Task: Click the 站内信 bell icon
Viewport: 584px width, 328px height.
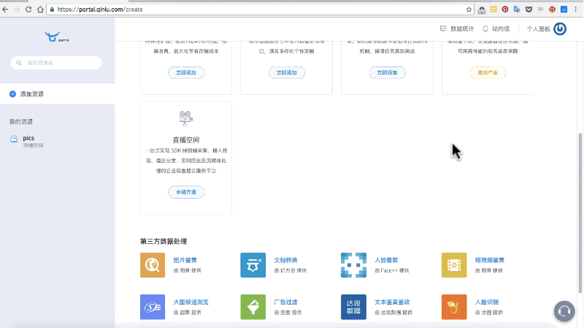Action: pos(485,28)
